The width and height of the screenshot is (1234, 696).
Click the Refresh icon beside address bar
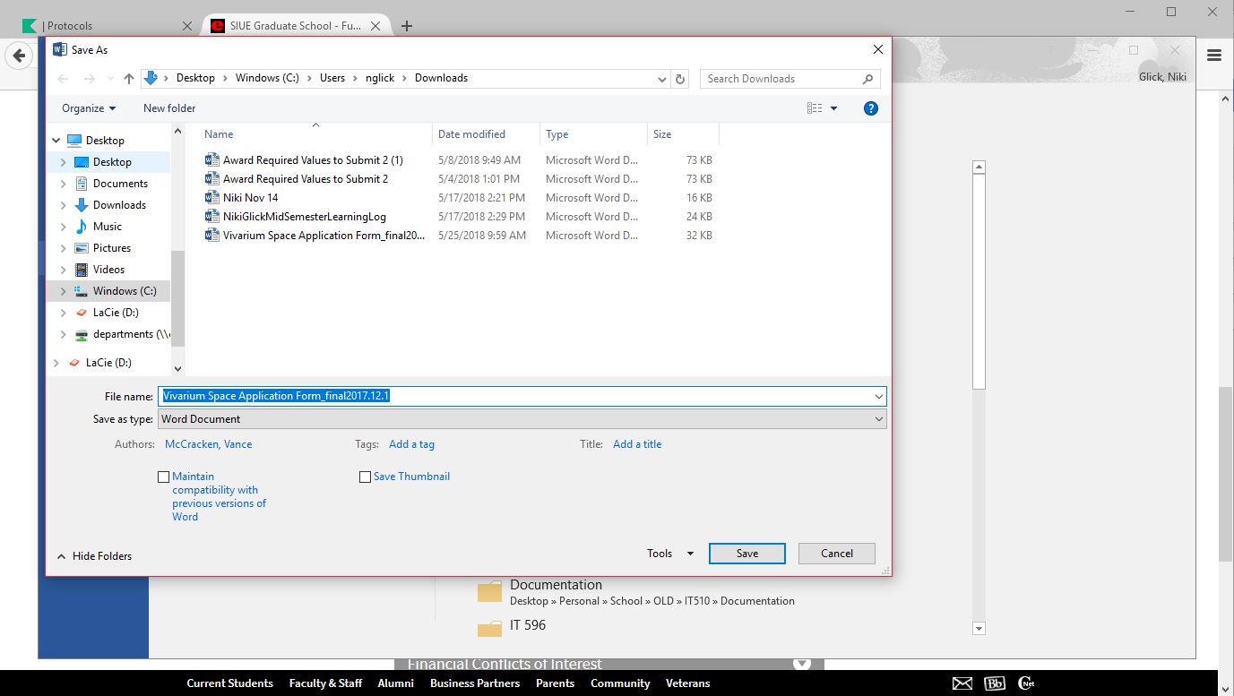click(680, 79)
